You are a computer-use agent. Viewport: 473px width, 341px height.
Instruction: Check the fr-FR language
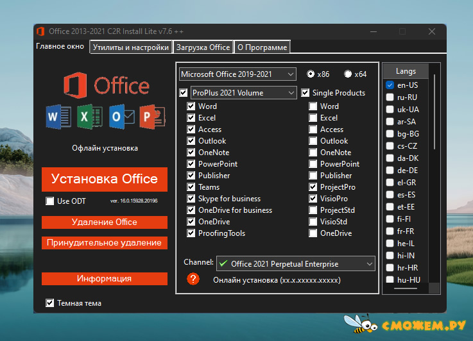click(x=390, y=231)
